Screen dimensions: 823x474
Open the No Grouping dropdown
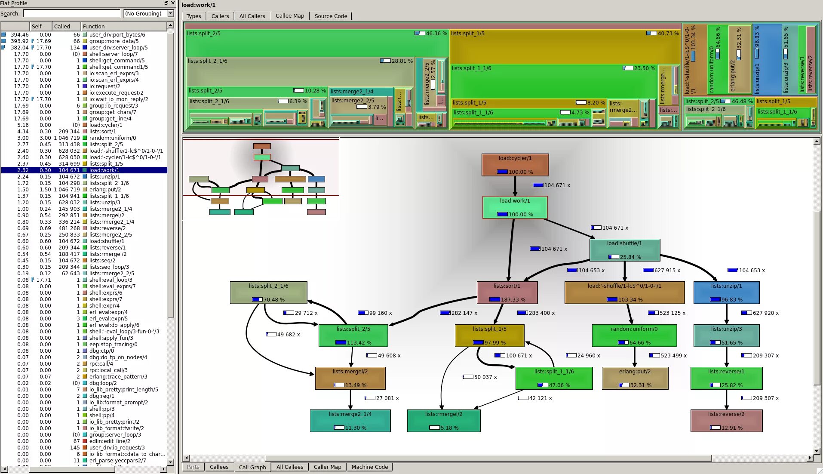(149, 14)
